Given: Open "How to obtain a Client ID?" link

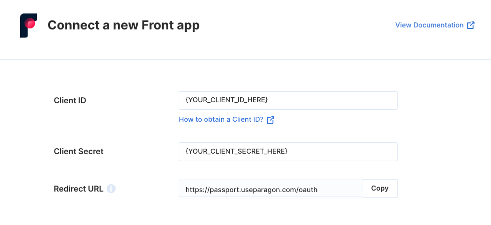Looking at the screenshot, I should (227, 120).
